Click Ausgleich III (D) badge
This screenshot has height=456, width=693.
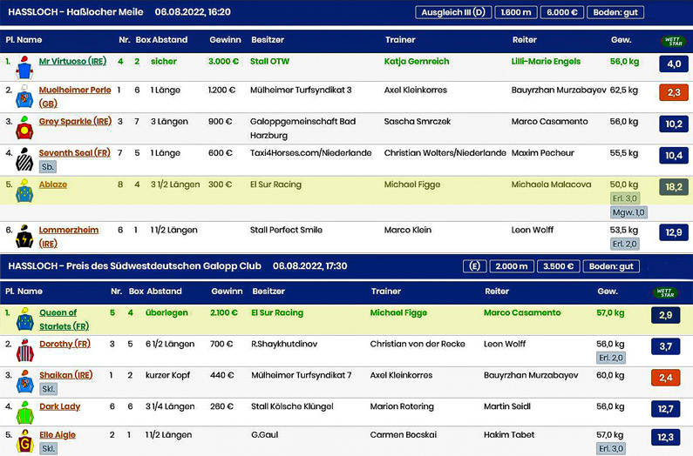click(x=453, y=12)
